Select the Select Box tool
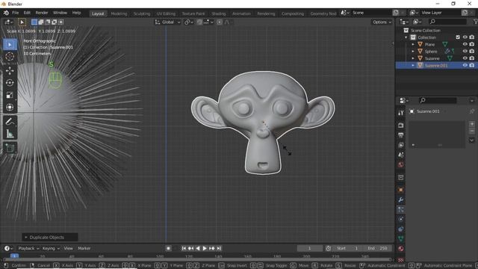 [10, 45]
